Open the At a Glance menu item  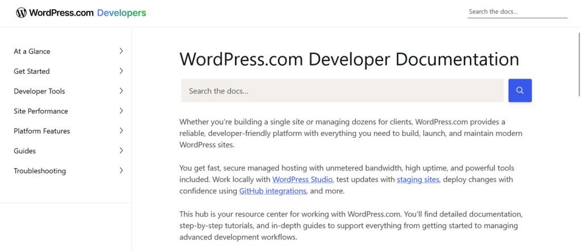[x=32, y=52]
